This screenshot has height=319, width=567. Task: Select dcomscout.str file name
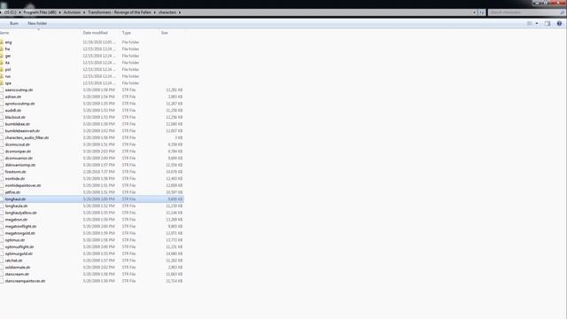click(18, 144)
